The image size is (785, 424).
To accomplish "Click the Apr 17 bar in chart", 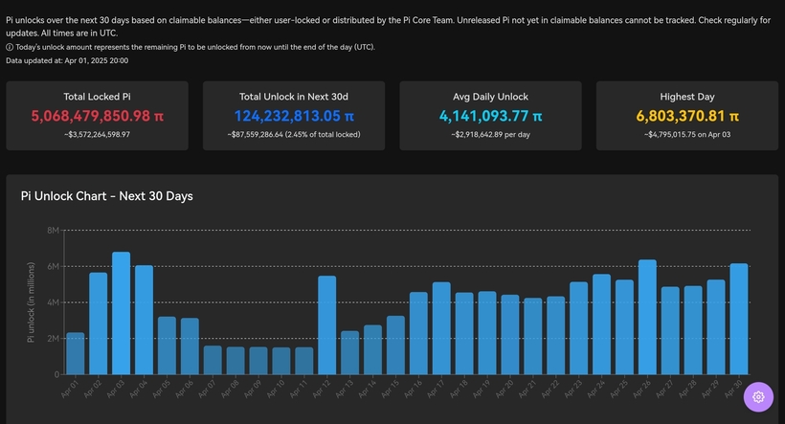I will (x=441, y=328).
